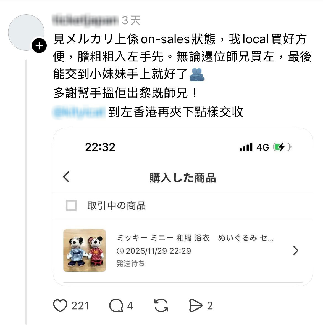Image resolution: width=323 pixels, height=325 pixels.
Task: Check the 取引中の商品 checkbox
Action: click(71, 205)
